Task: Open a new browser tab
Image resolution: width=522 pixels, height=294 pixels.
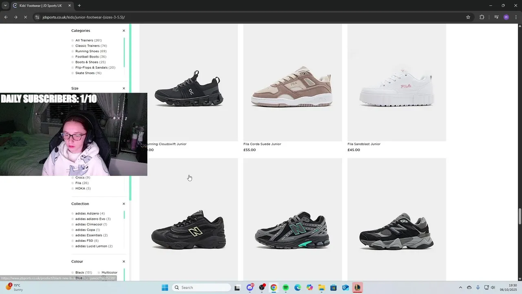Action: [x=79, y=6]
